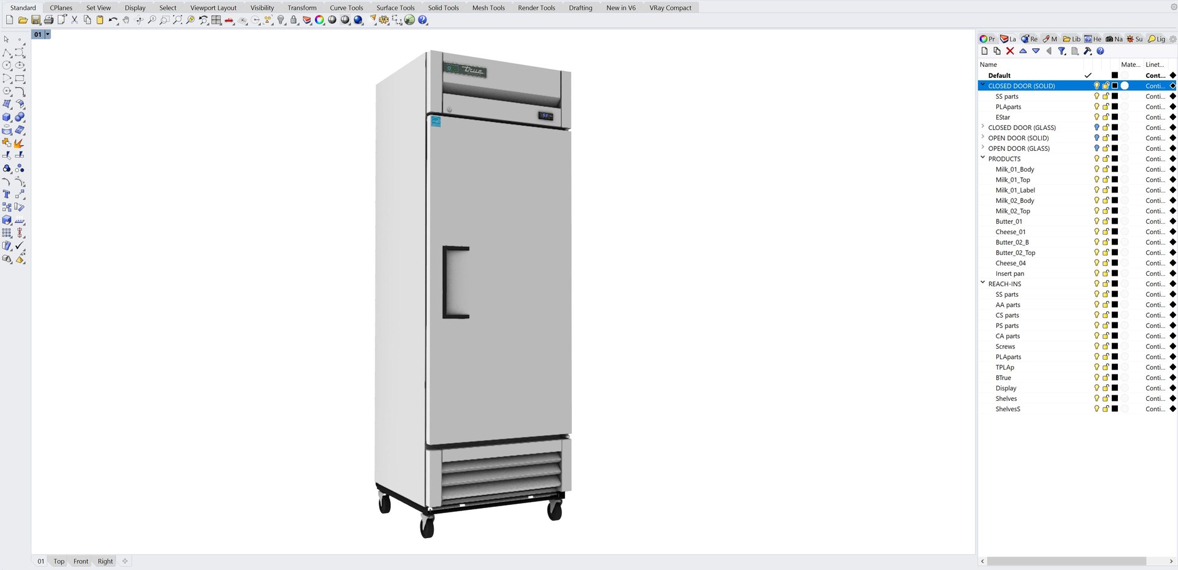Switch to the VRay Compact tab
This screenshot has width=1178, height=570.
tap(670, 8)
